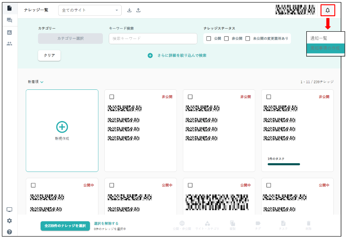Enable 未公開の変更箇所あり checkbox

(248, 39)
